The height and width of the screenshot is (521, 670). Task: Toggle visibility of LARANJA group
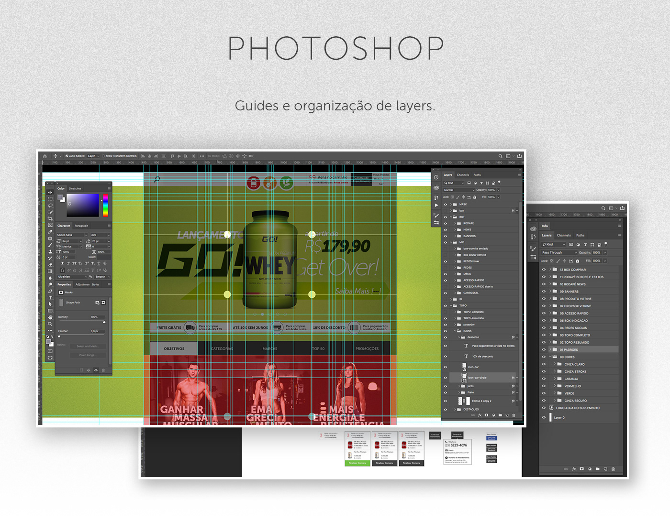coord(544,379)
